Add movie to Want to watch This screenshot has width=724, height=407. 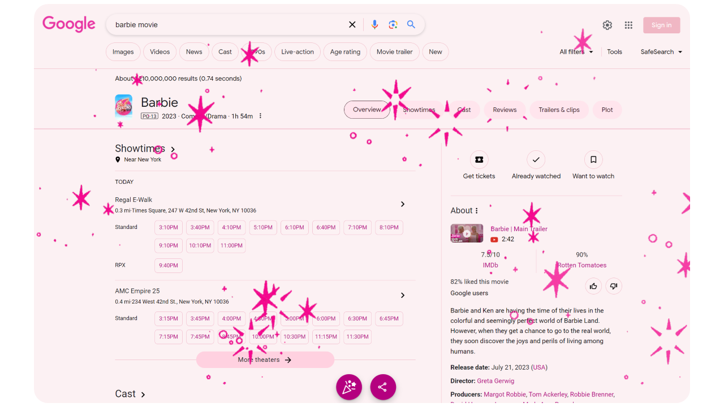[x=593, y=159]
